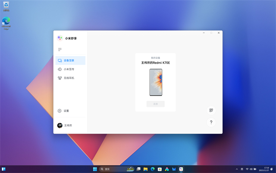Click the 小米妙享 taskbar icon

[x=181, y=169]
